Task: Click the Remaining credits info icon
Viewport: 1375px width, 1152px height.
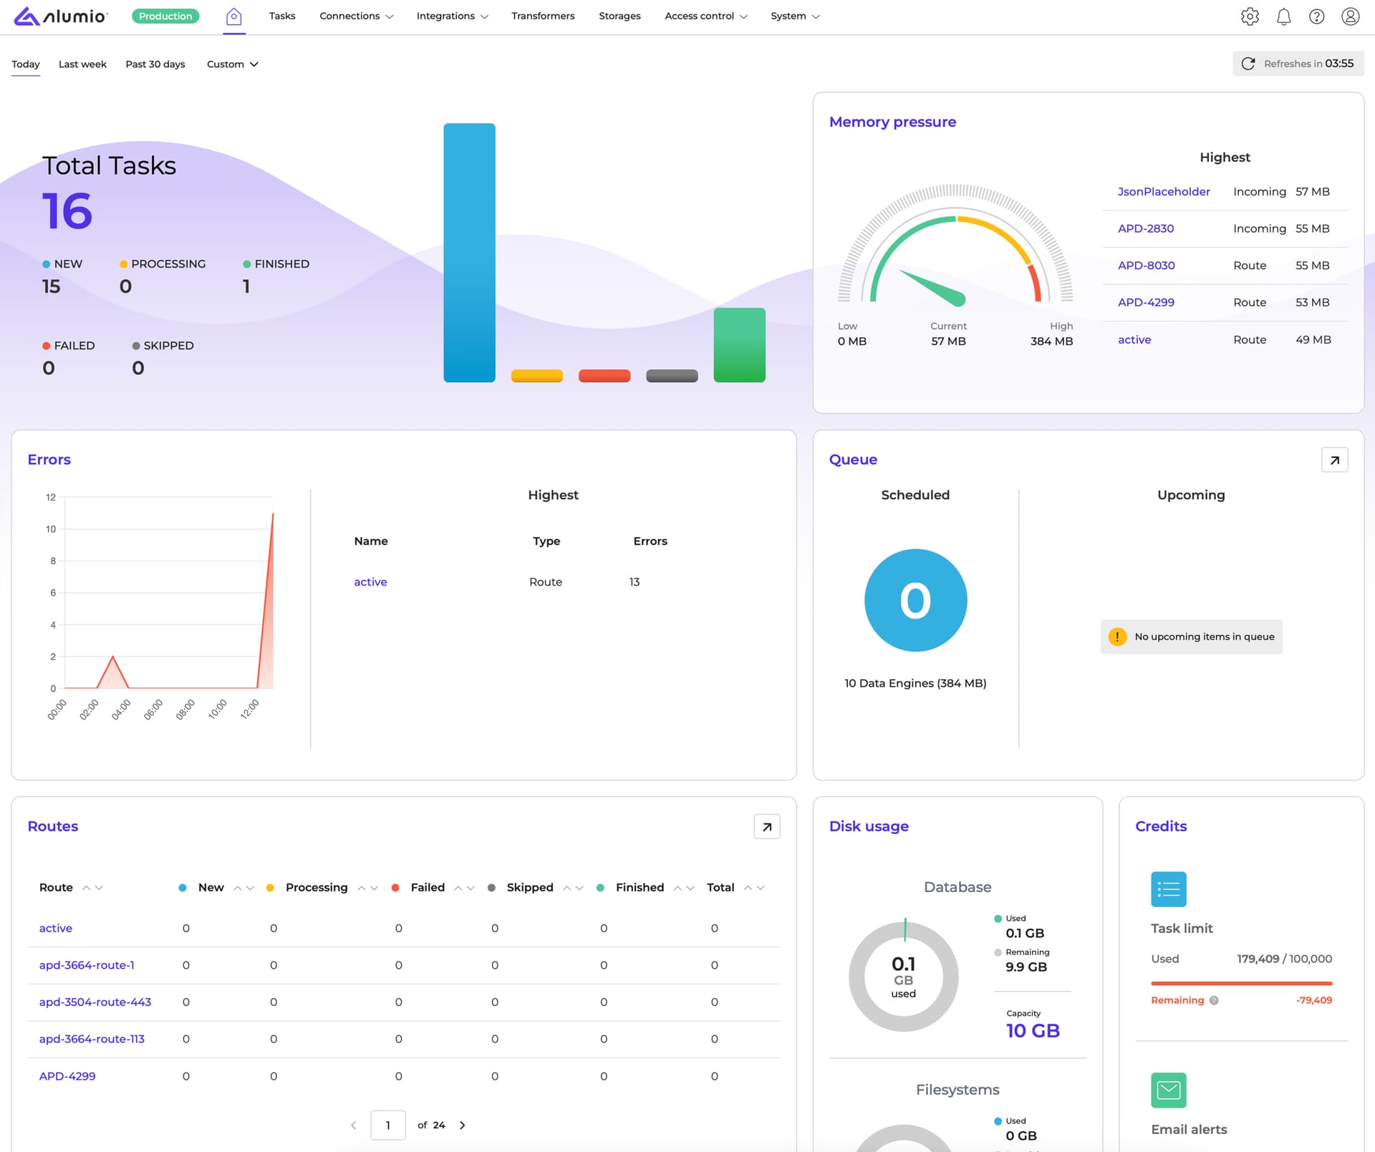Action: [1214, 1001]
